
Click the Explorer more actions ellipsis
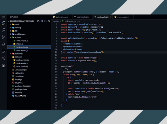48,17
